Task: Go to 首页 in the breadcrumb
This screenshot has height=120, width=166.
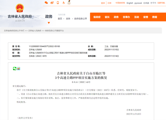Action: point(60,19)
